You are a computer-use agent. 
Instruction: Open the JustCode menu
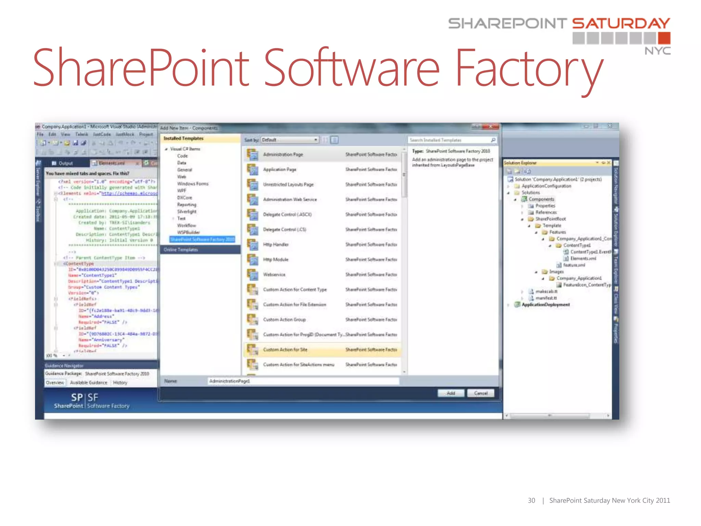tap(102, 135)
